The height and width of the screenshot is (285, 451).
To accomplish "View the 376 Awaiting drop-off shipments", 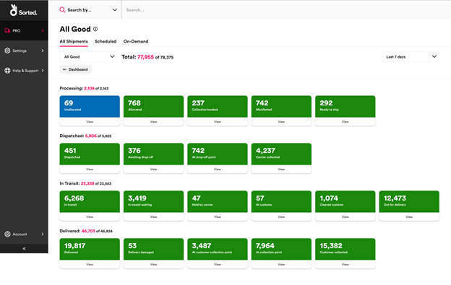I will click(x=154, y=170).
